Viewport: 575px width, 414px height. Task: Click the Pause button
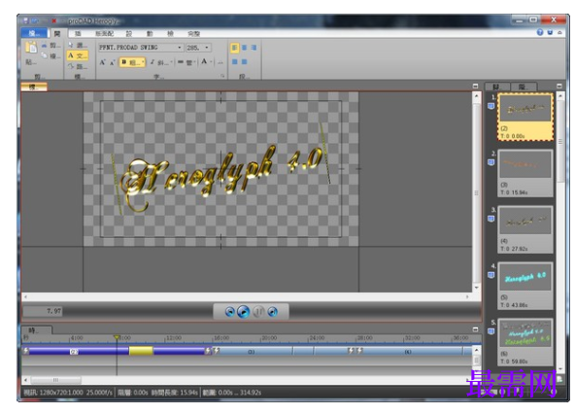tap(258, 312)
